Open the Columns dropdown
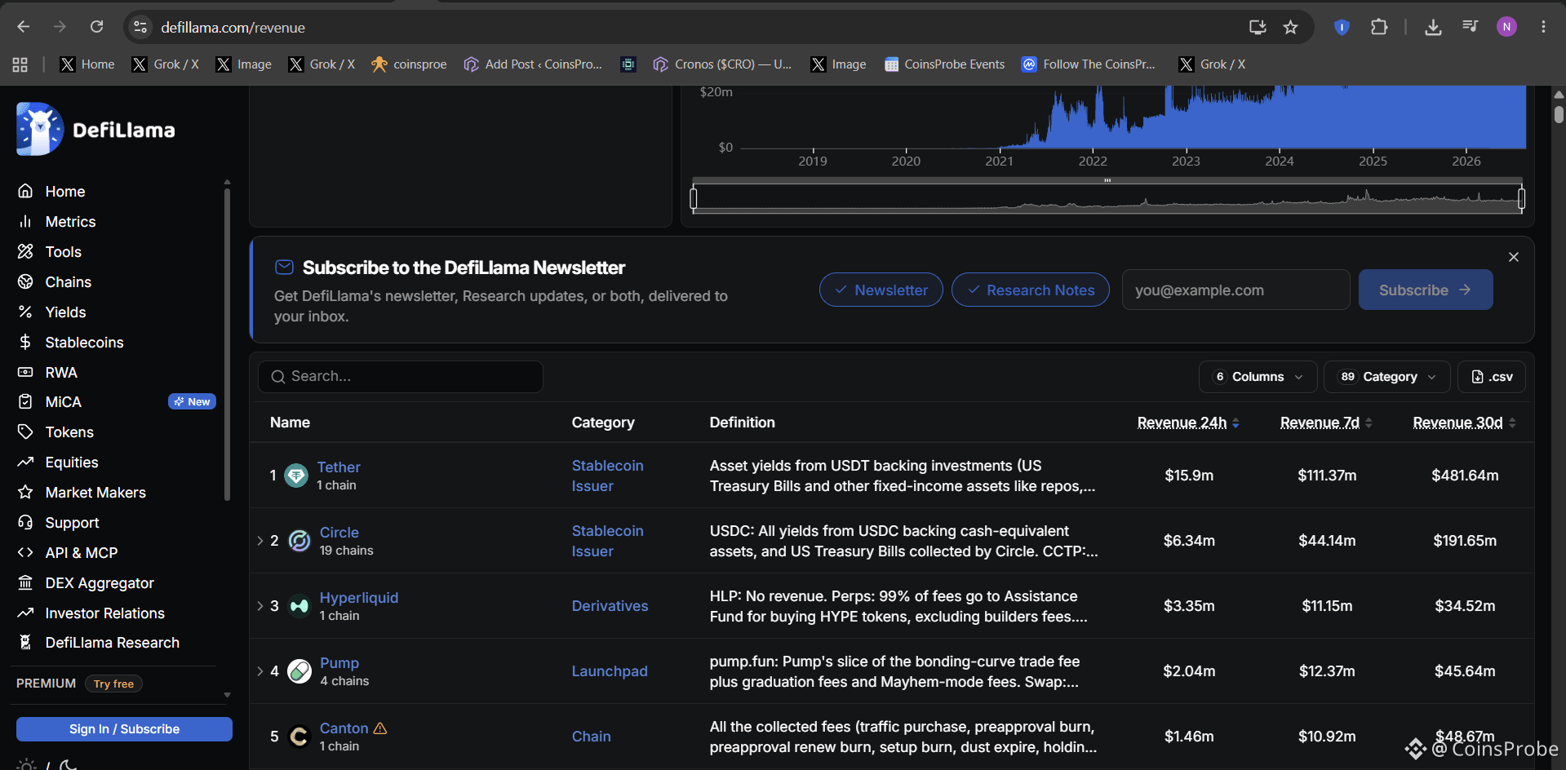 [1258, 377]
